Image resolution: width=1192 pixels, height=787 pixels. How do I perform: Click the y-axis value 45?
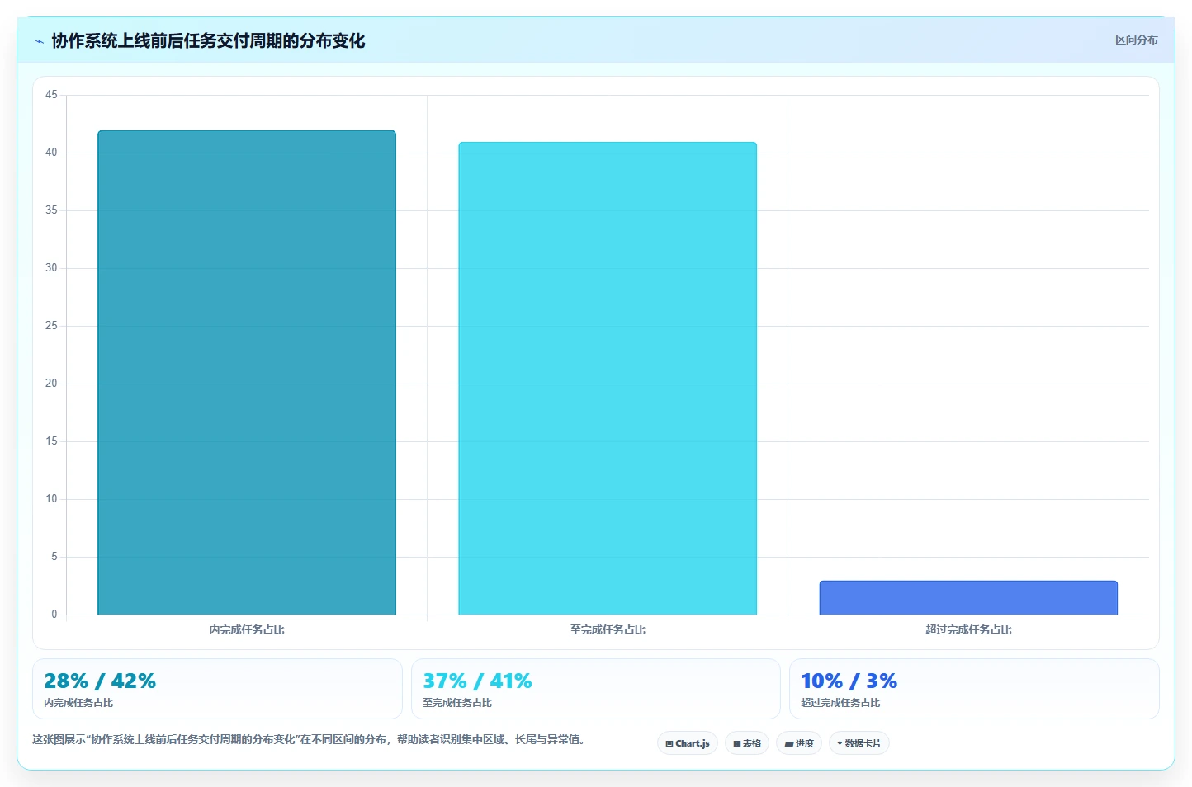(x=51, y=95)
